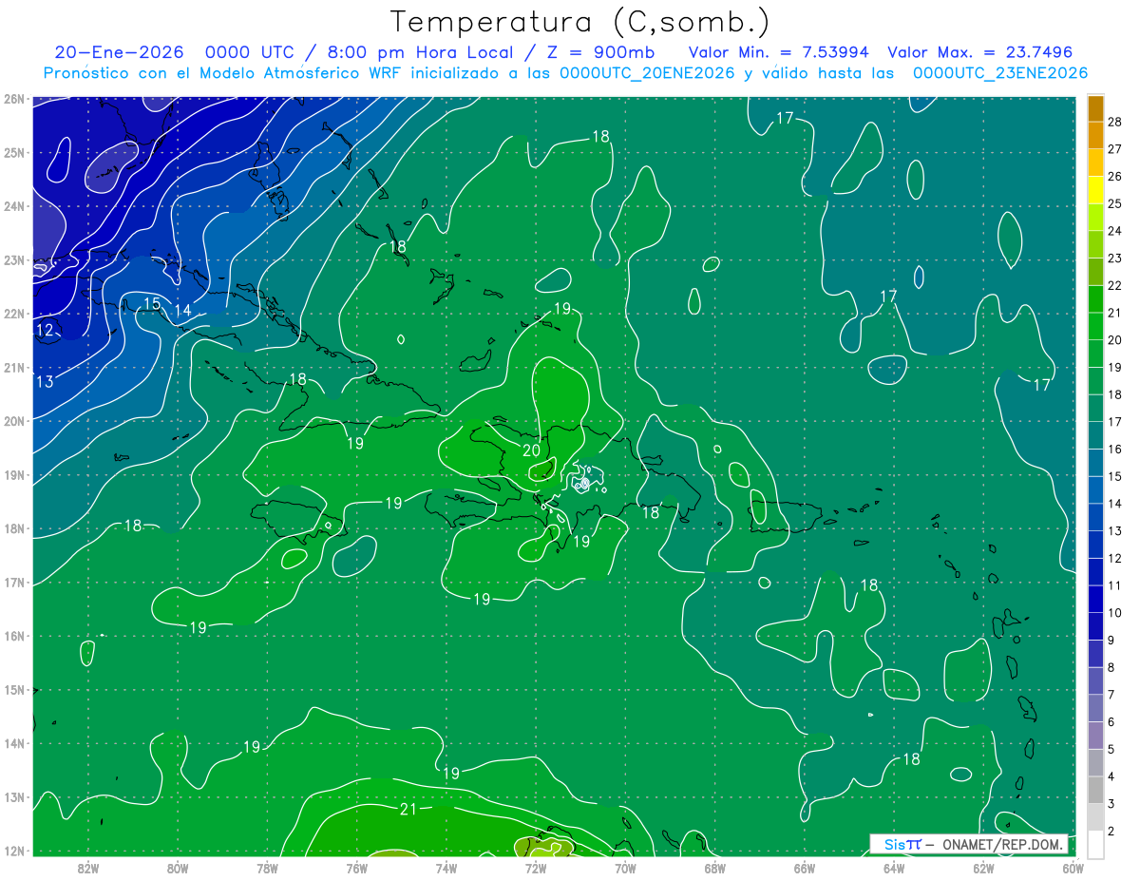Click the '26N' latitude axis label

coord(14,99)
